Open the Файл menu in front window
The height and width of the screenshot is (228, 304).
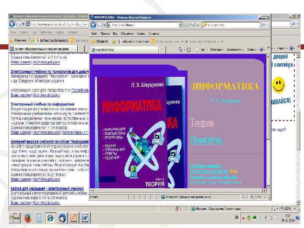[x=94, y=33]
